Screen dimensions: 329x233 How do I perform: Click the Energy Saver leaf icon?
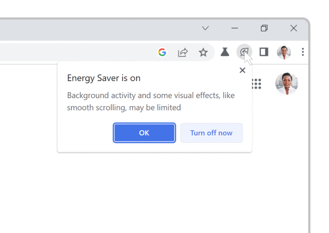click(244, 52)
